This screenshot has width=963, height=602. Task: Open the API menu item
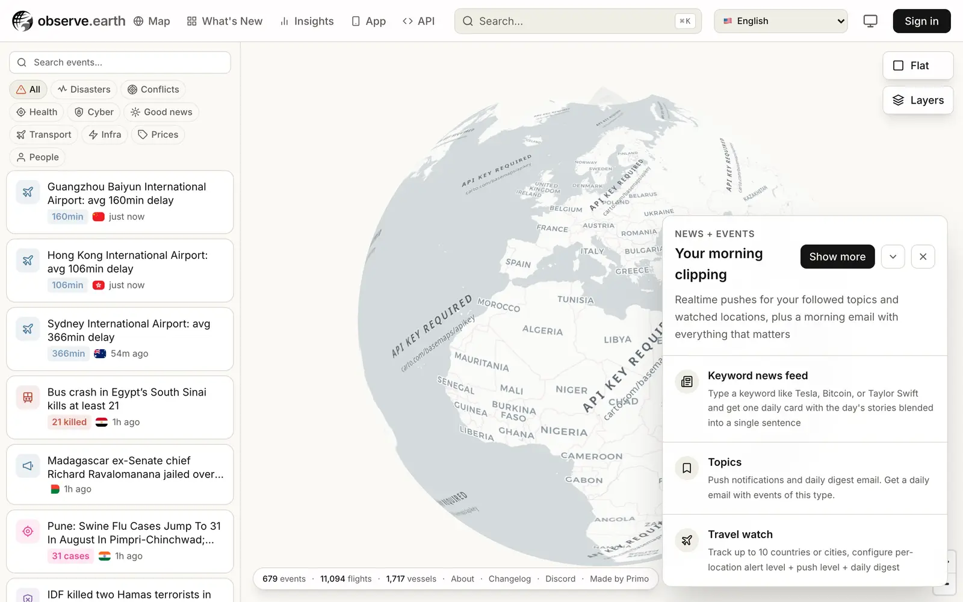418,21
